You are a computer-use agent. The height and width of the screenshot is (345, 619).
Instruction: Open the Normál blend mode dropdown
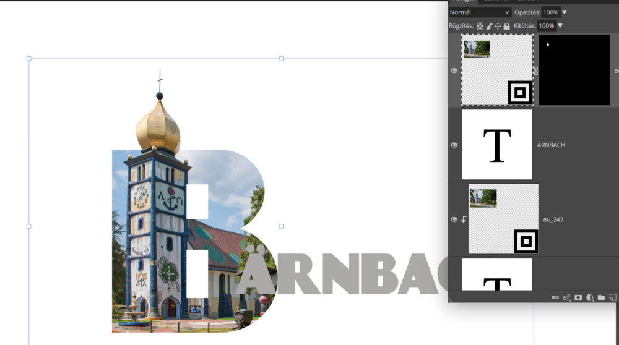click(480, 12)
